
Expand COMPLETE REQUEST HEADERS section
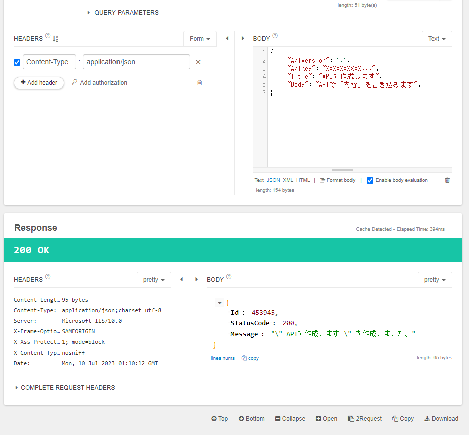(x=65, y=388)
